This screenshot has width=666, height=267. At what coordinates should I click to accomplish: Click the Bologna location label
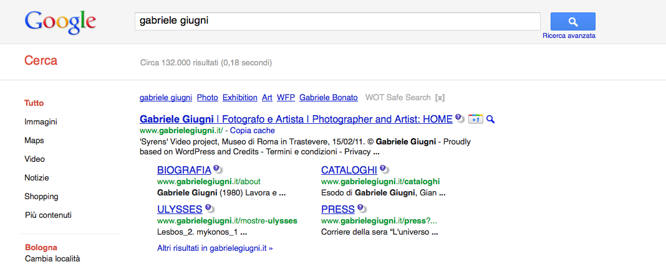pos(41,248)
